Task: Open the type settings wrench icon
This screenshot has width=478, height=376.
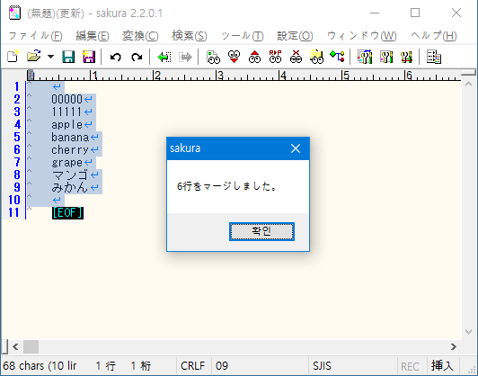Action: click(386, 57)
